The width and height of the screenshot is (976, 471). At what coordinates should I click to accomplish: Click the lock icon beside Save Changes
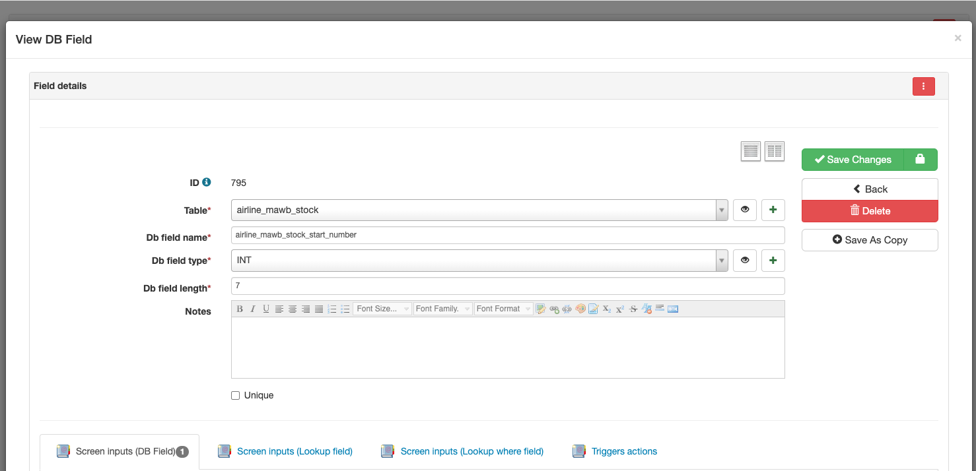[x=920, y=160]
